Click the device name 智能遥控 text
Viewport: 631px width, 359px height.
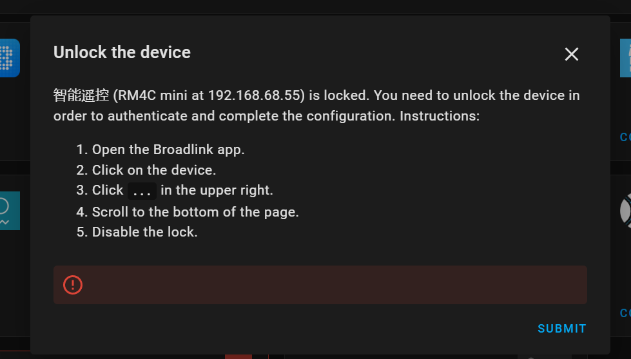[81, 95]
